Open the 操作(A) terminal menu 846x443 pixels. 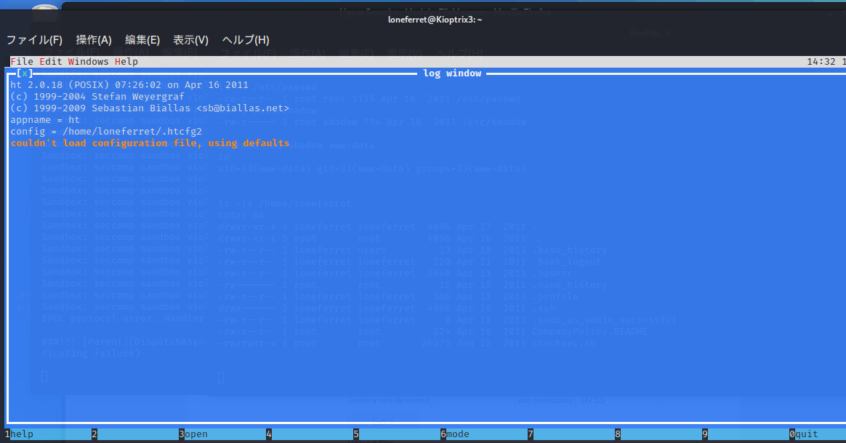pyautogui.click(x=94, y=40)
